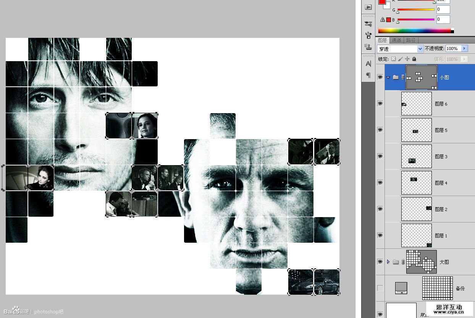Open the Paragraph panel icon
Viewport: 475px width, 318px height.
(x=368, y=75)
